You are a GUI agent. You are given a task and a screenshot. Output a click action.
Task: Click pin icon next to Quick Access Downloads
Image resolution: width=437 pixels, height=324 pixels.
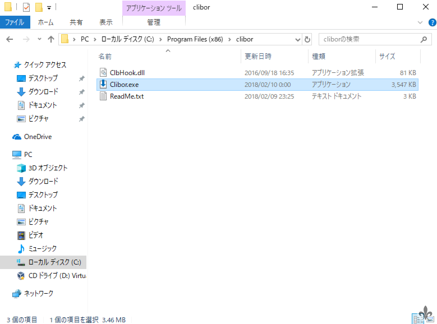[82, 92]
